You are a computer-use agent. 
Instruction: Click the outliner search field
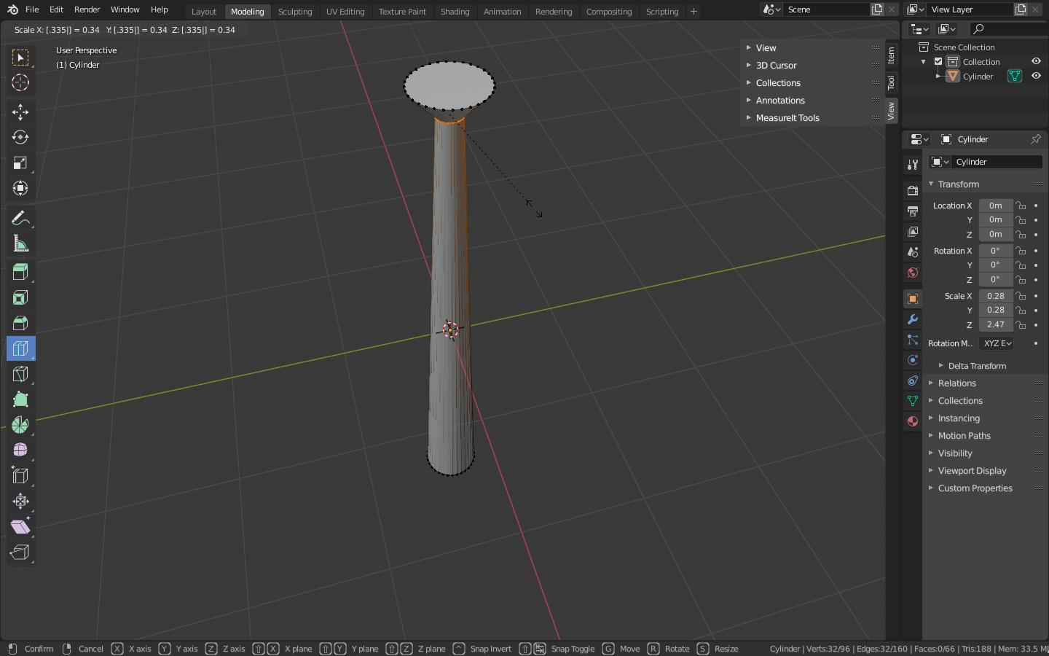[1009, 28]
